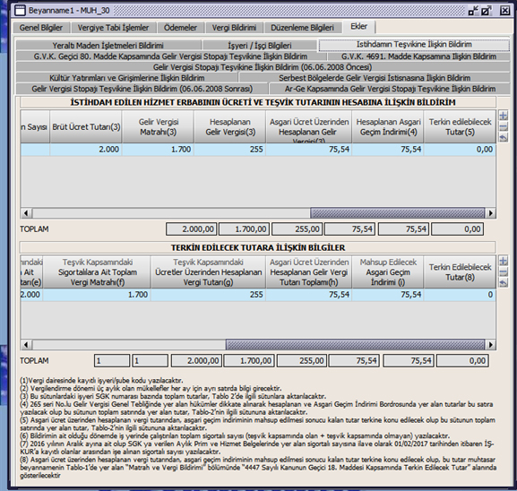Viewport: 517px width, 491px height.
Task: Click the Terkin Edilebilecek Tutar(8) column header
Action: click(460, 272)
